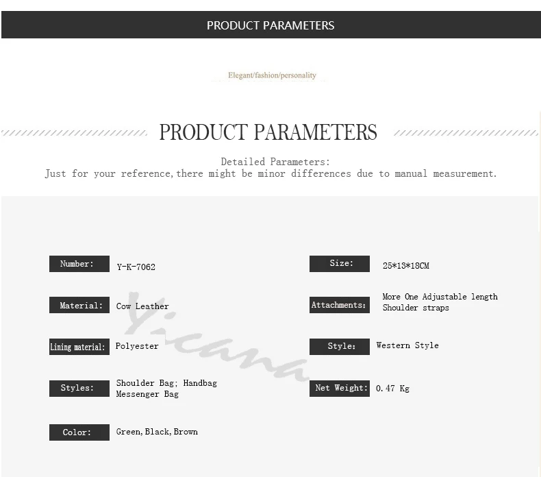Viewport: 541px width, 477px height.
Task: Click the Y-K-7062 model number text
Action: (x=136, y=267)
